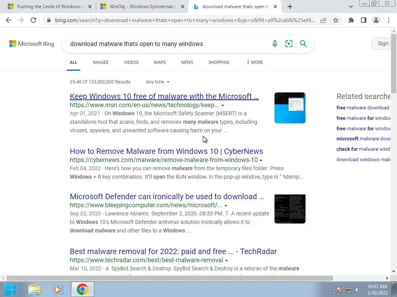The height and width of the screenshot is (297, 397).
Task: Open Best malware removal for 2022 TechRadar
Action: coord(173,251)
